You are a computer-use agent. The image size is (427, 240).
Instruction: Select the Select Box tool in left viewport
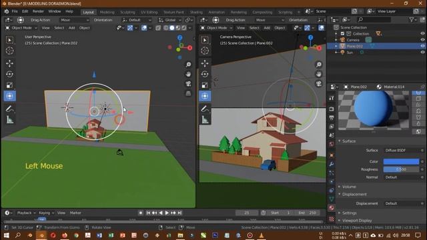coord(9,40)
